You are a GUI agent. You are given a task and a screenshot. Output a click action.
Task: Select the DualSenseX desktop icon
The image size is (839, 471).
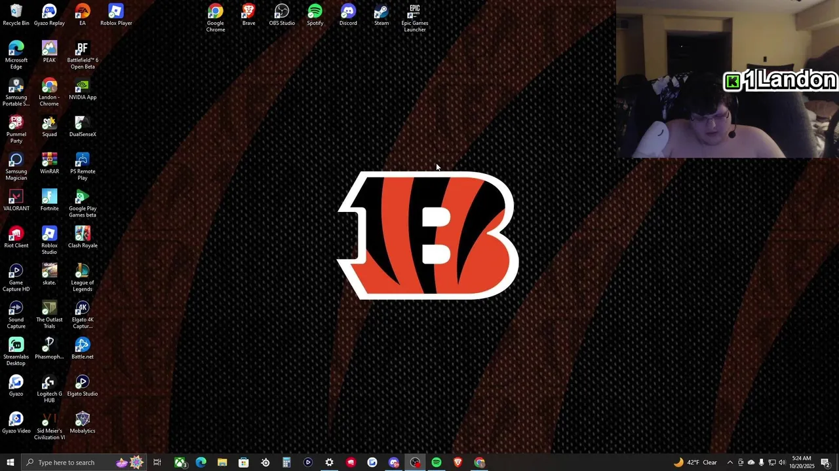click(x=83, y=127)
